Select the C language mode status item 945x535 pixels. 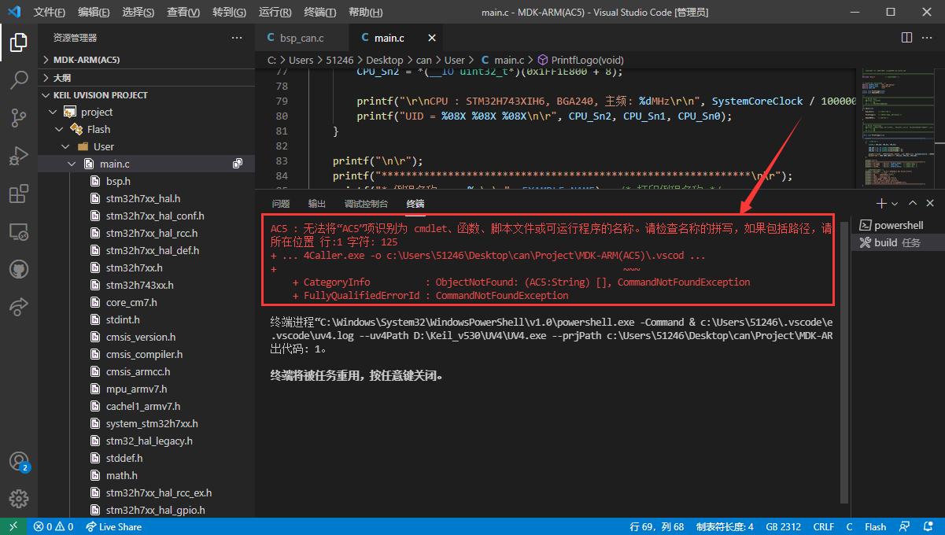pyautogui.click(x=849, y=526)
